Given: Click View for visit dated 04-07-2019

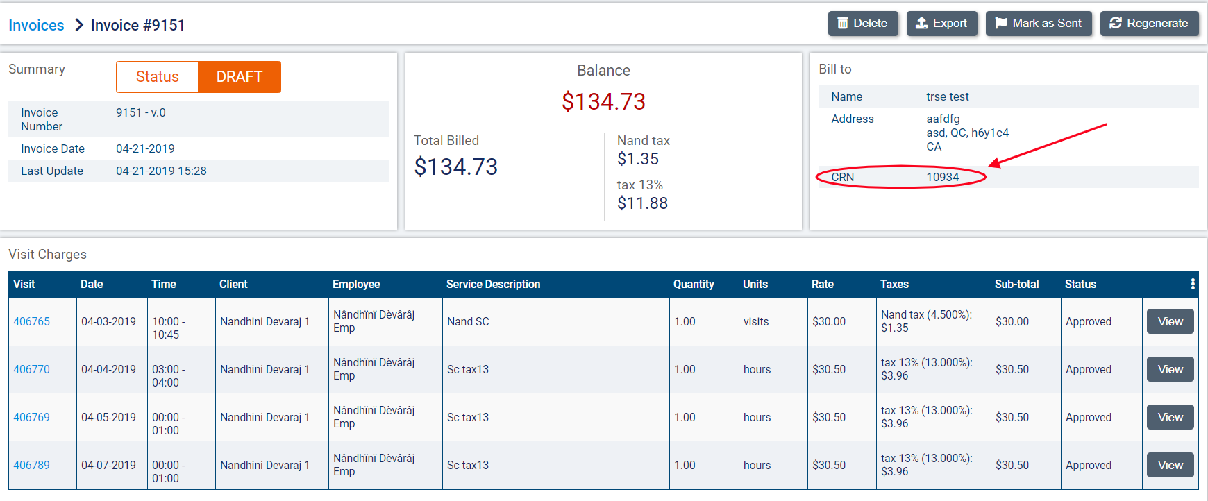Looking at the screenshot, I should 1170,465.
